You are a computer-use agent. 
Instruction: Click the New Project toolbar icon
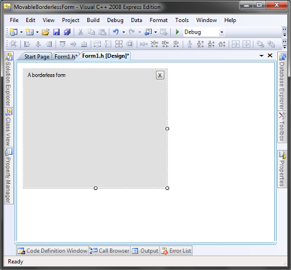[x=14, y=32]
